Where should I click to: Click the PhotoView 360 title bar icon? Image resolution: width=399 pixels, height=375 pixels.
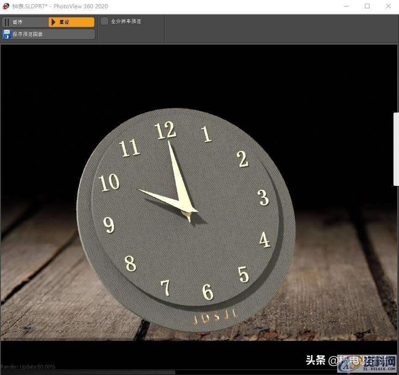click(x=6, y=6)
